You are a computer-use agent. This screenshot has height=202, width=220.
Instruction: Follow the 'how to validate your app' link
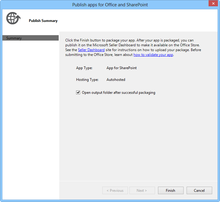(153, 55)
